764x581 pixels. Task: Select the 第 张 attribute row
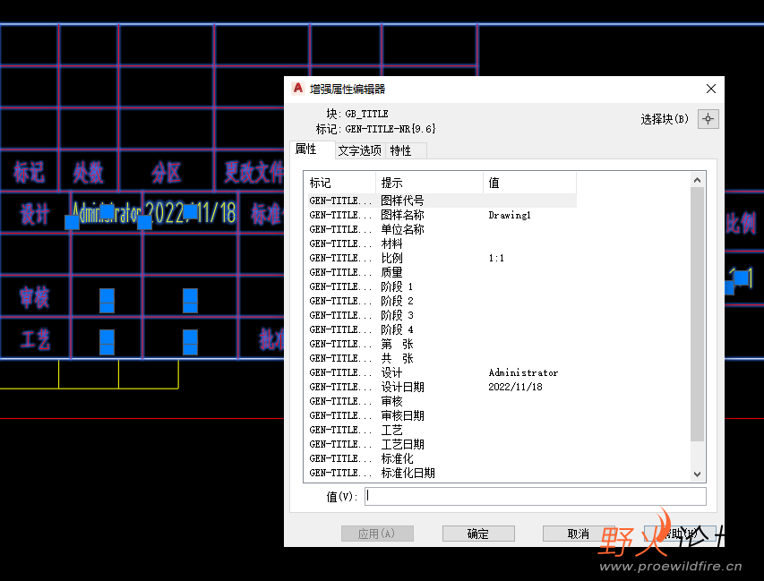[x=442, y=344]
